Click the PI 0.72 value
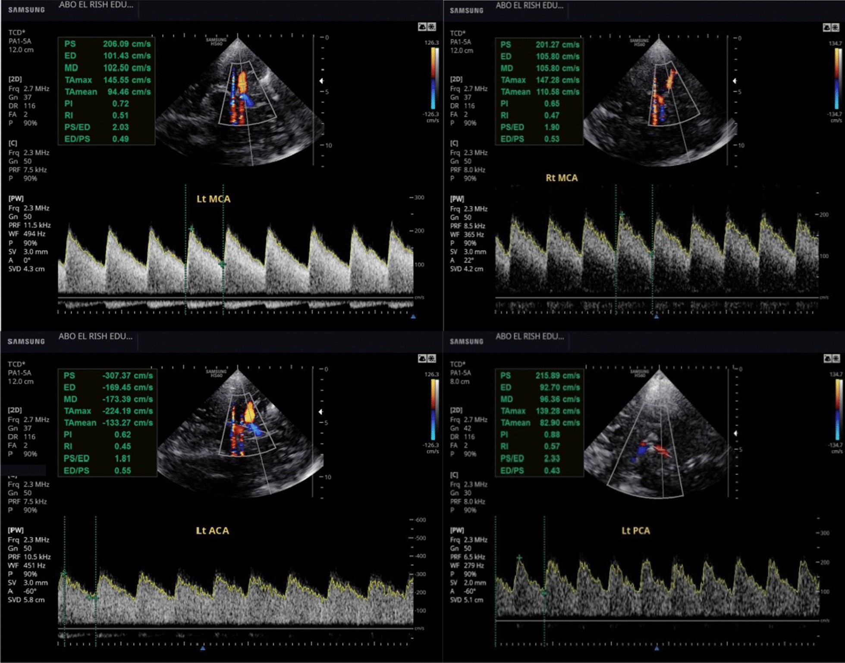This screenshot has height=663, width=845. (x=97, y=104)
